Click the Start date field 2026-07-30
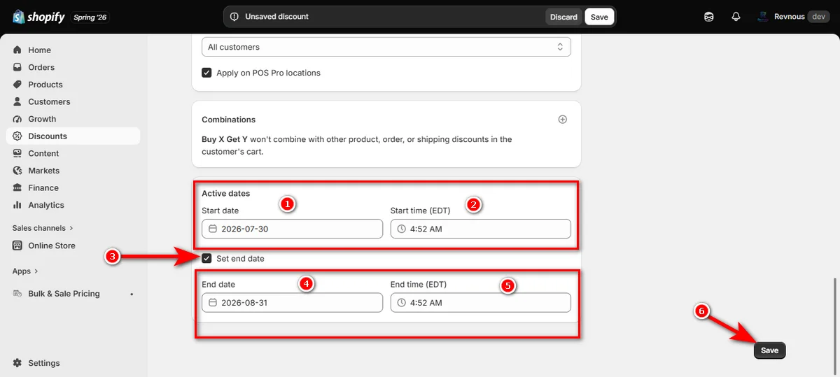This screenshot has height=377, width=840. click(x=292, y=229)
